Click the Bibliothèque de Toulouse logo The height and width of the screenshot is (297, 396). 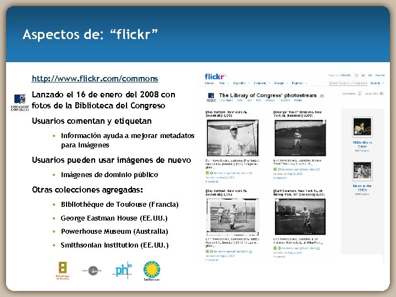tap(63, 270)
